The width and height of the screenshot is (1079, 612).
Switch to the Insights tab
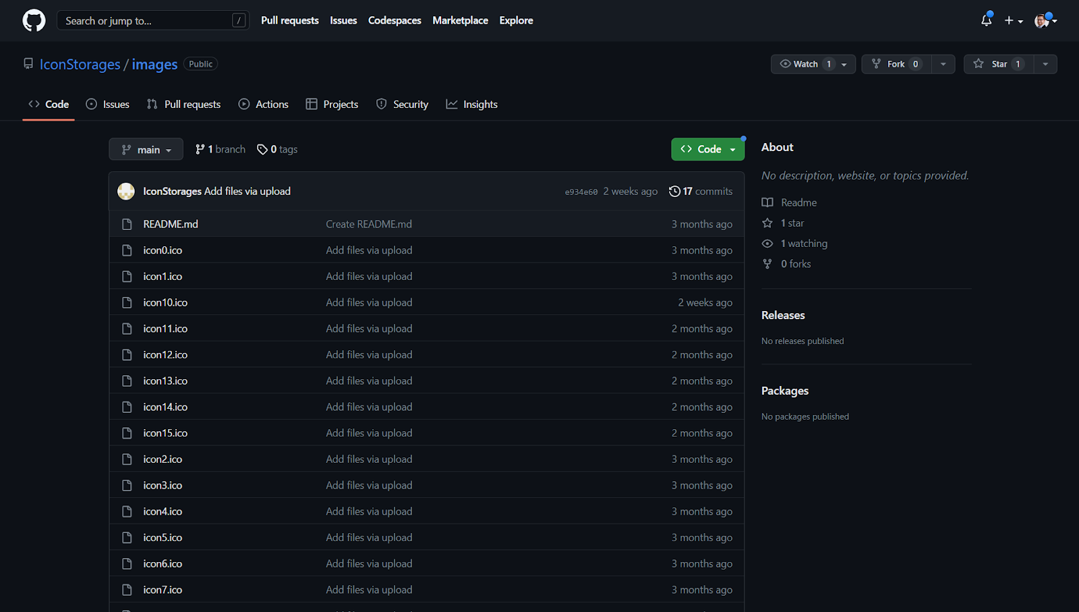pos(472,104)
